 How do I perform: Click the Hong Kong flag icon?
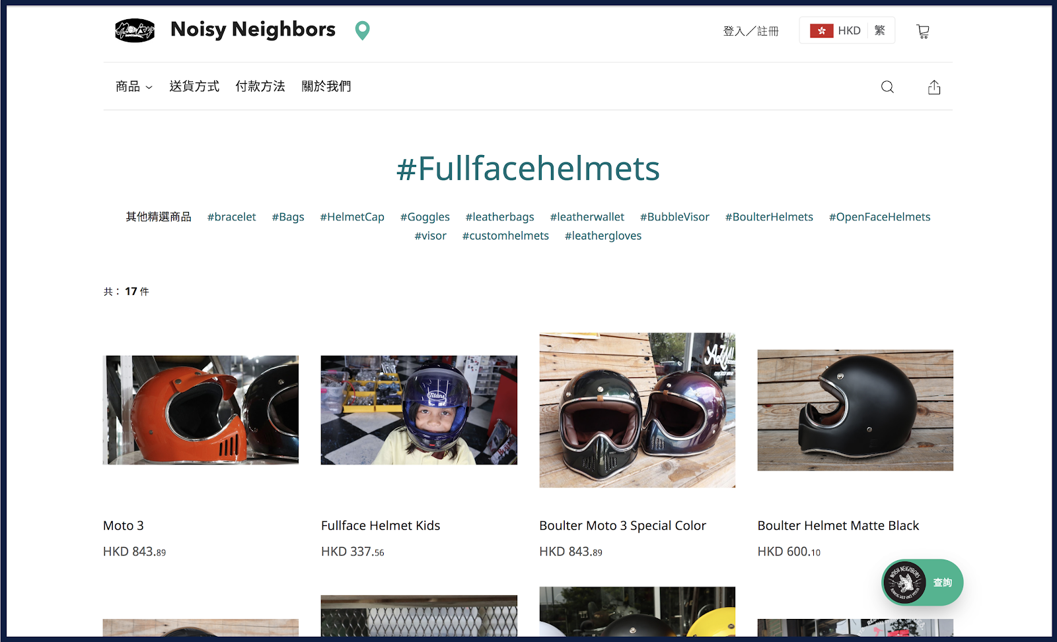click(821, 31)
